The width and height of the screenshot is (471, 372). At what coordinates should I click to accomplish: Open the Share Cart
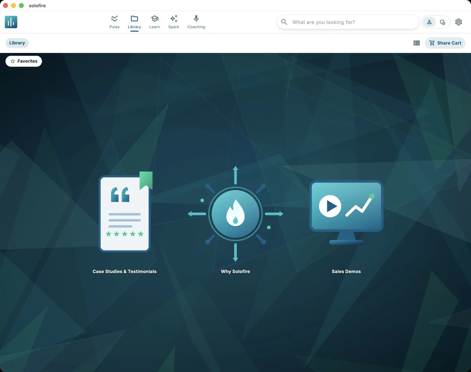pyautogui.click(x=445, y=43)
